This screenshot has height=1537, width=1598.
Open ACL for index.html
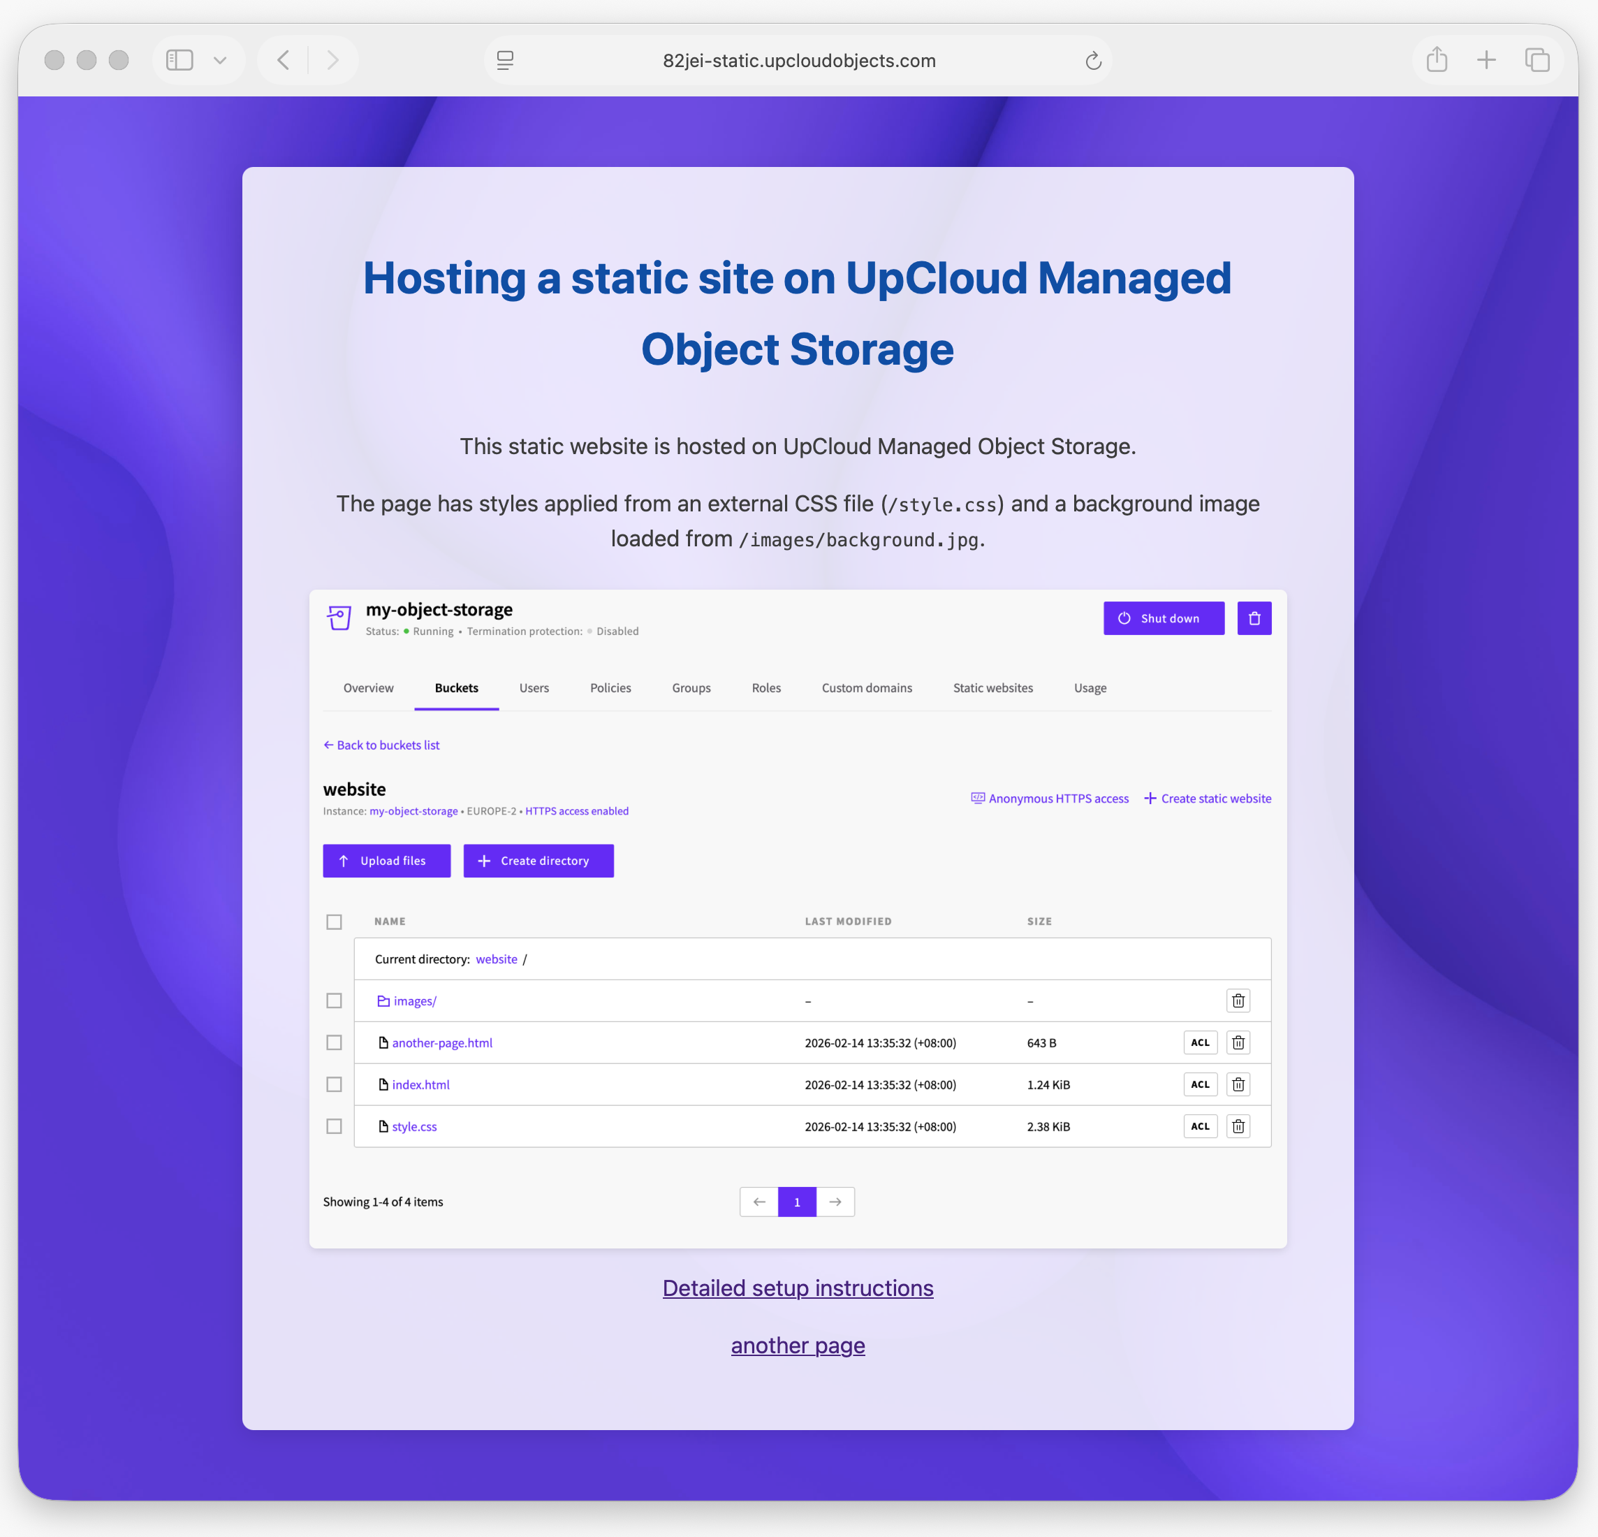pyautogui.click(x=1200, y=1084)
